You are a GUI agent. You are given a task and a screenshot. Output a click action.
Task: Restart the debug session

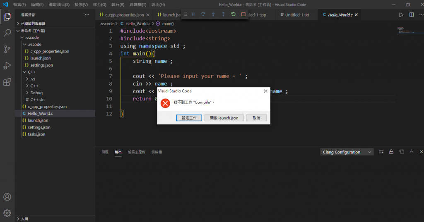point(233,14)
